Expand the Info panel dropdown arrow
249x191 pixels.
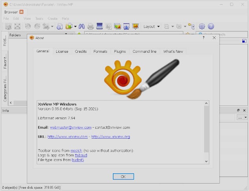point(246,117)
